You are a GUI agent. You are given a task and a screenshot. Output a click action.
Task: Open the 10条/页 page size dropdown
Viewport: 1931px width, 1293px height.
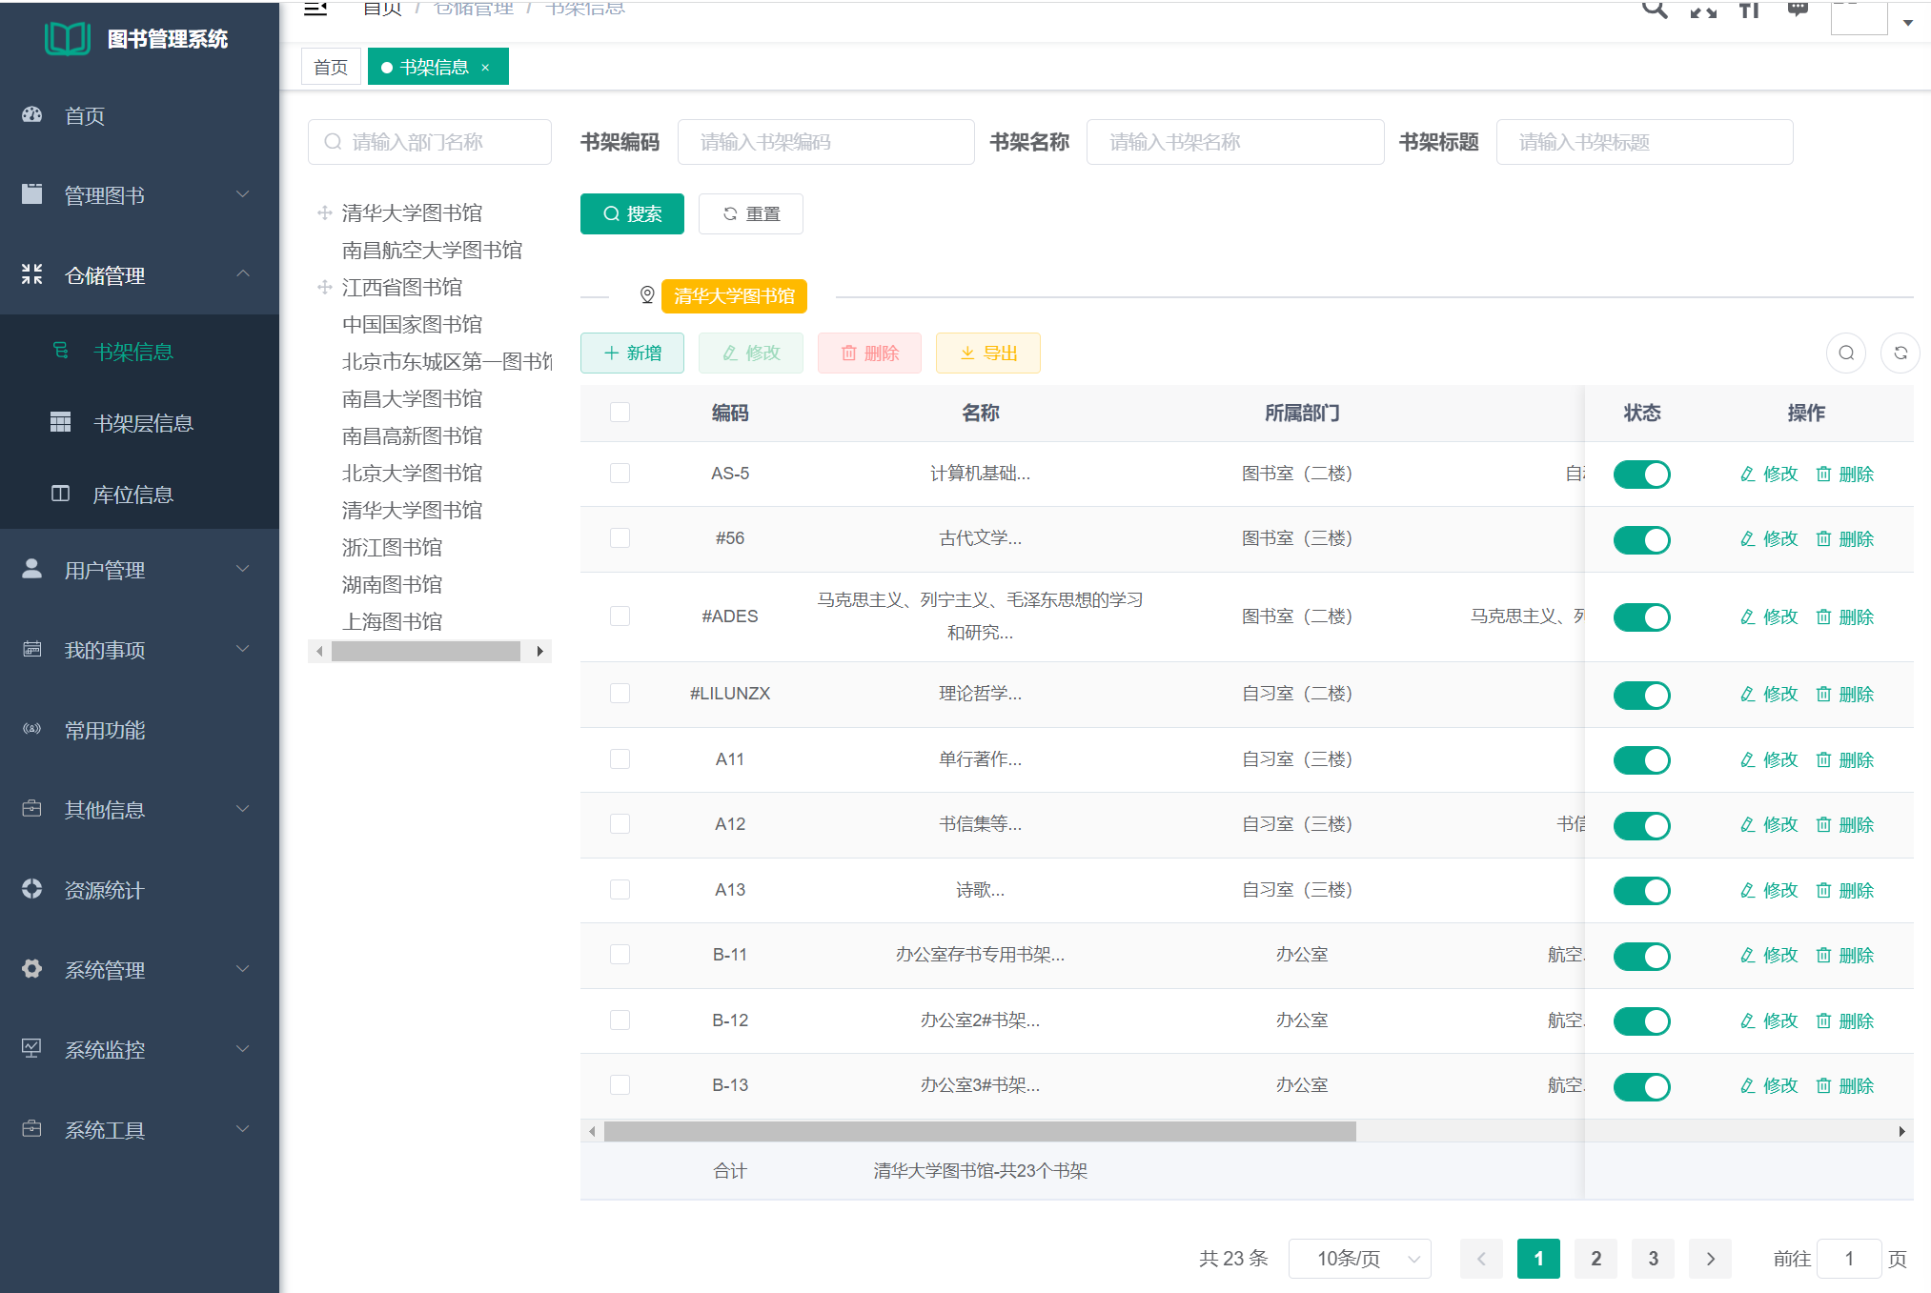point(1359,1259)
